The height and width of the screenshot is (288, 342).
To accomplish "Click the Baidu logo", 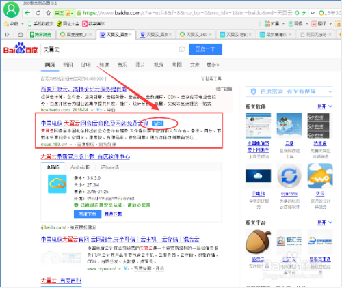I will click(x=21, y=48).
